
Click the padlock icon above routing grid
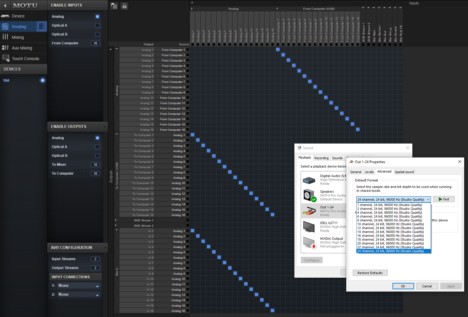tap(124, 6)
